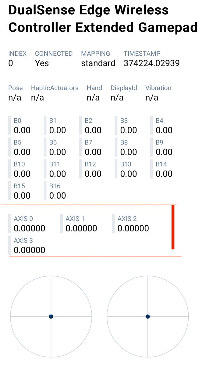This screenshot has height=365, width=213.
Task: Select the B14 button value
Action: tap(164, 174)
